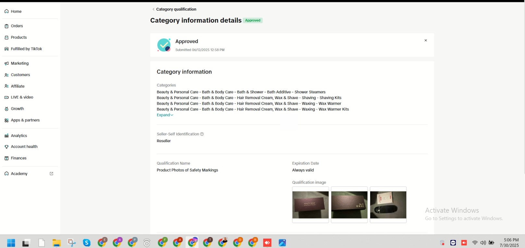Click the Reseller value text
This screenshot has width=525, height=248.
164,141
